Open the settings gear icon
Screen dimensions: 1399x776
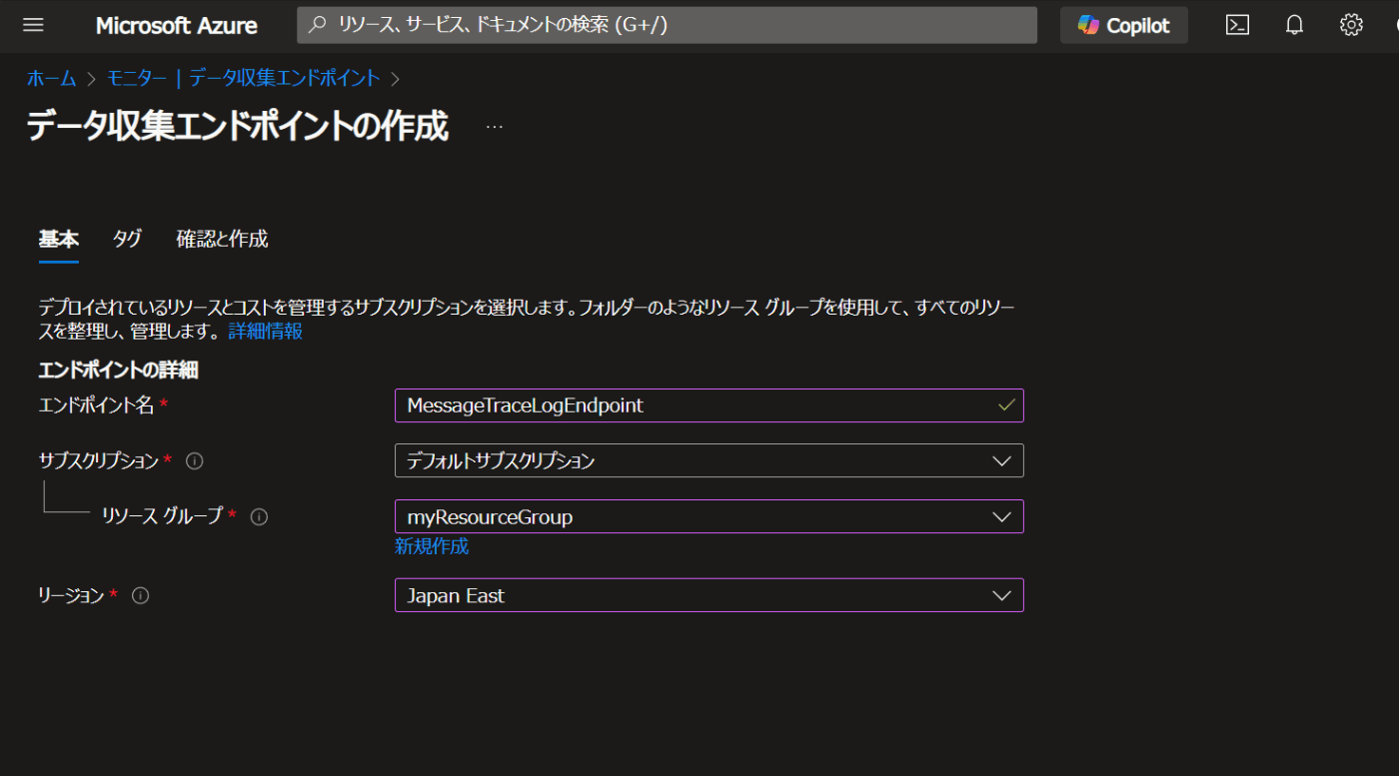tap(1351, 25)
